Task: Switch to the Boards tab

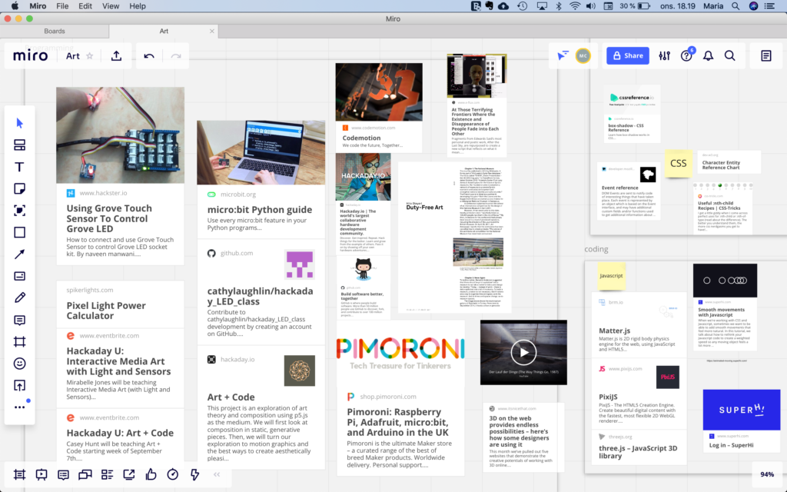Action: (x=55, y=31)
